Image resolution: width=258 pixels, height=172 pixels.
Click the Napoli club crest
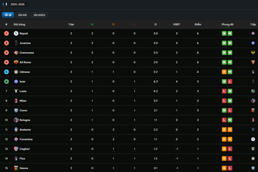16,34
